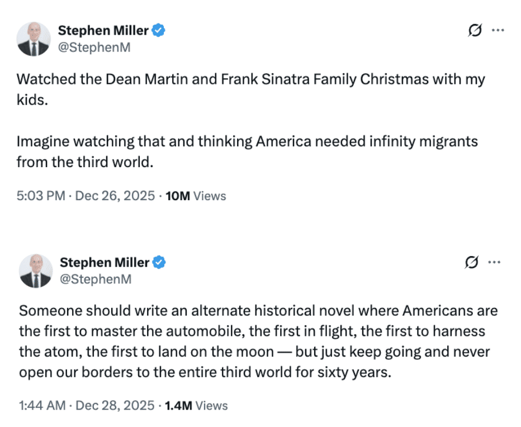Open @StephenM handle on the first post
This screenshot has height=427, width=521.
click(x=94, y=47)
